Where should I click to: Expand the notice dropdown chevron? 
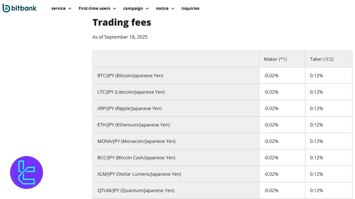[x=173, y=9]
